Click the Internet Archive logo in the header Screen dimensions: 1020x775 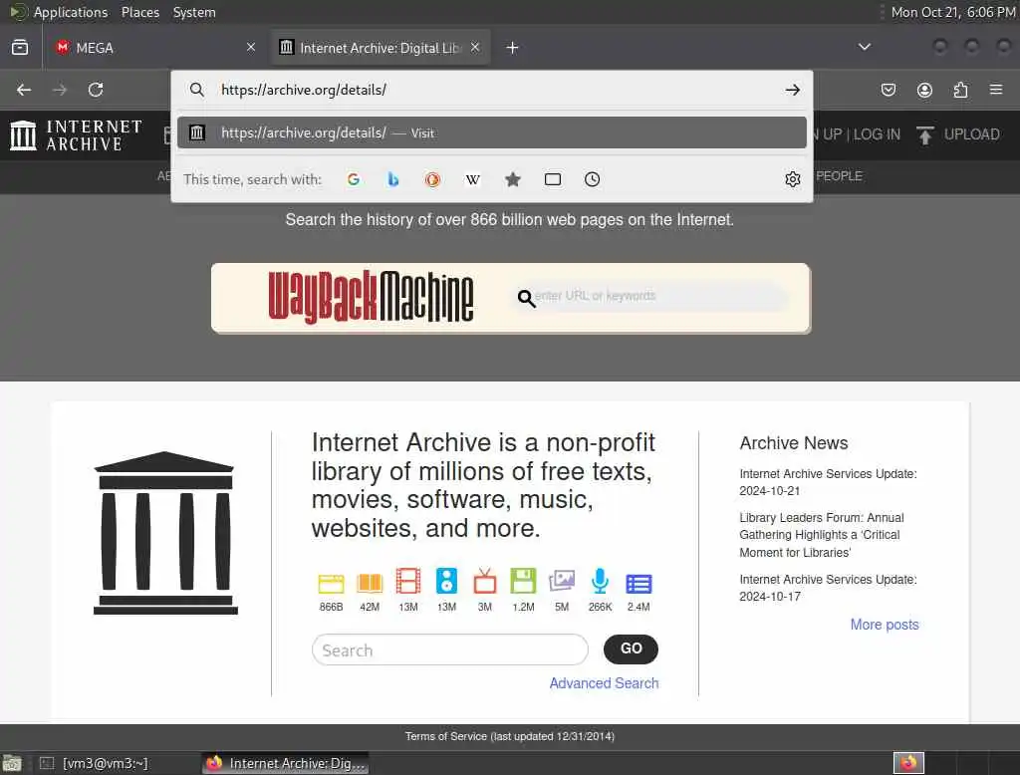tap(76, 135)
